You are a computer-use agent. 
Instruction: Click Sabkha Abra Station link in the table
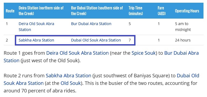tap(36, 40)
